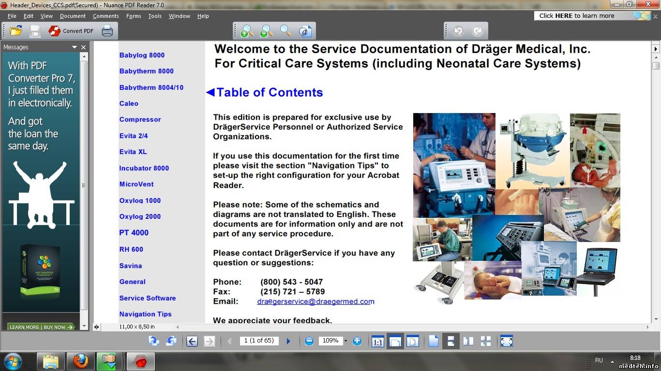Open the zoom percentage dropdown arrow

click(346, 341)
